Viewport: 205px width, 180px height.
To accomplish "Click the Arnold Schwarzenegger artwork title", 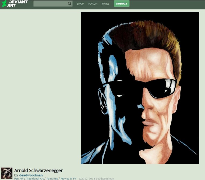I will 38,170.
